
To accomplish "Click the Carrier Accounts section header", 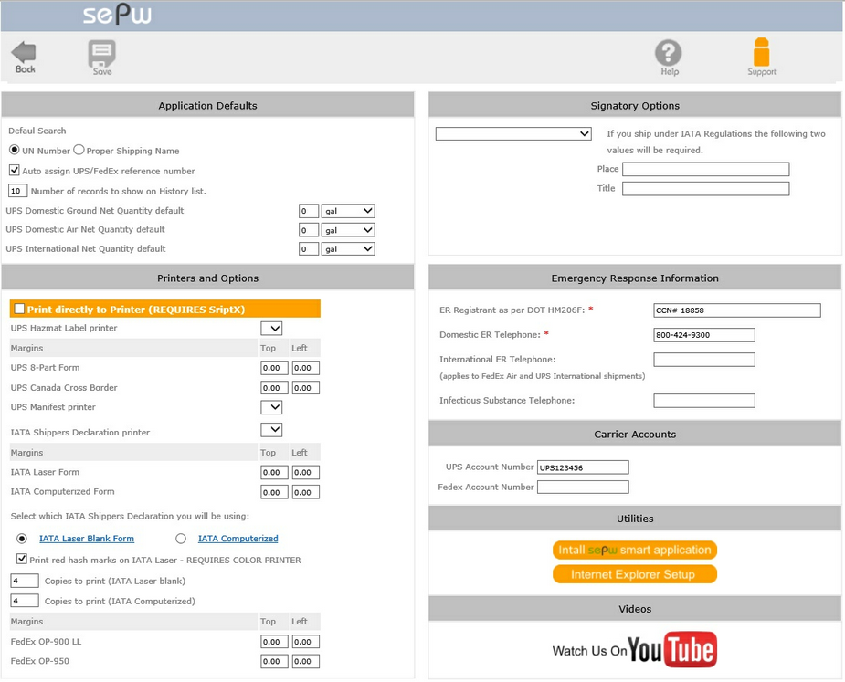I will pos(634,435).
